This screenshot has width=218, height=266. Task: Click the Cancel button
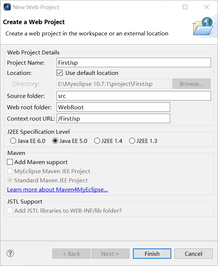194,254
